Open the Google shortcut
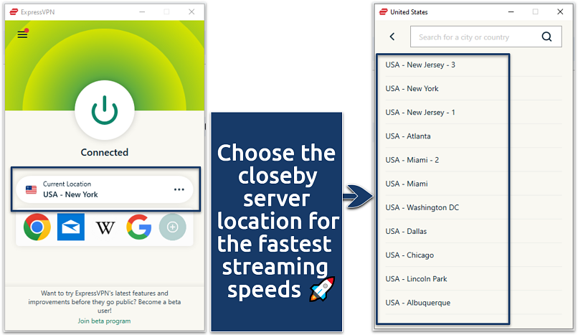The image size is (578, 335). pos(139,227)
